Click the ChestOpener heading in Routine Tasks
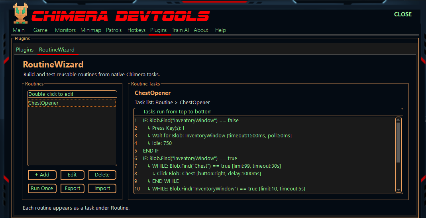426x218 pixels. [x=153, y=93]
